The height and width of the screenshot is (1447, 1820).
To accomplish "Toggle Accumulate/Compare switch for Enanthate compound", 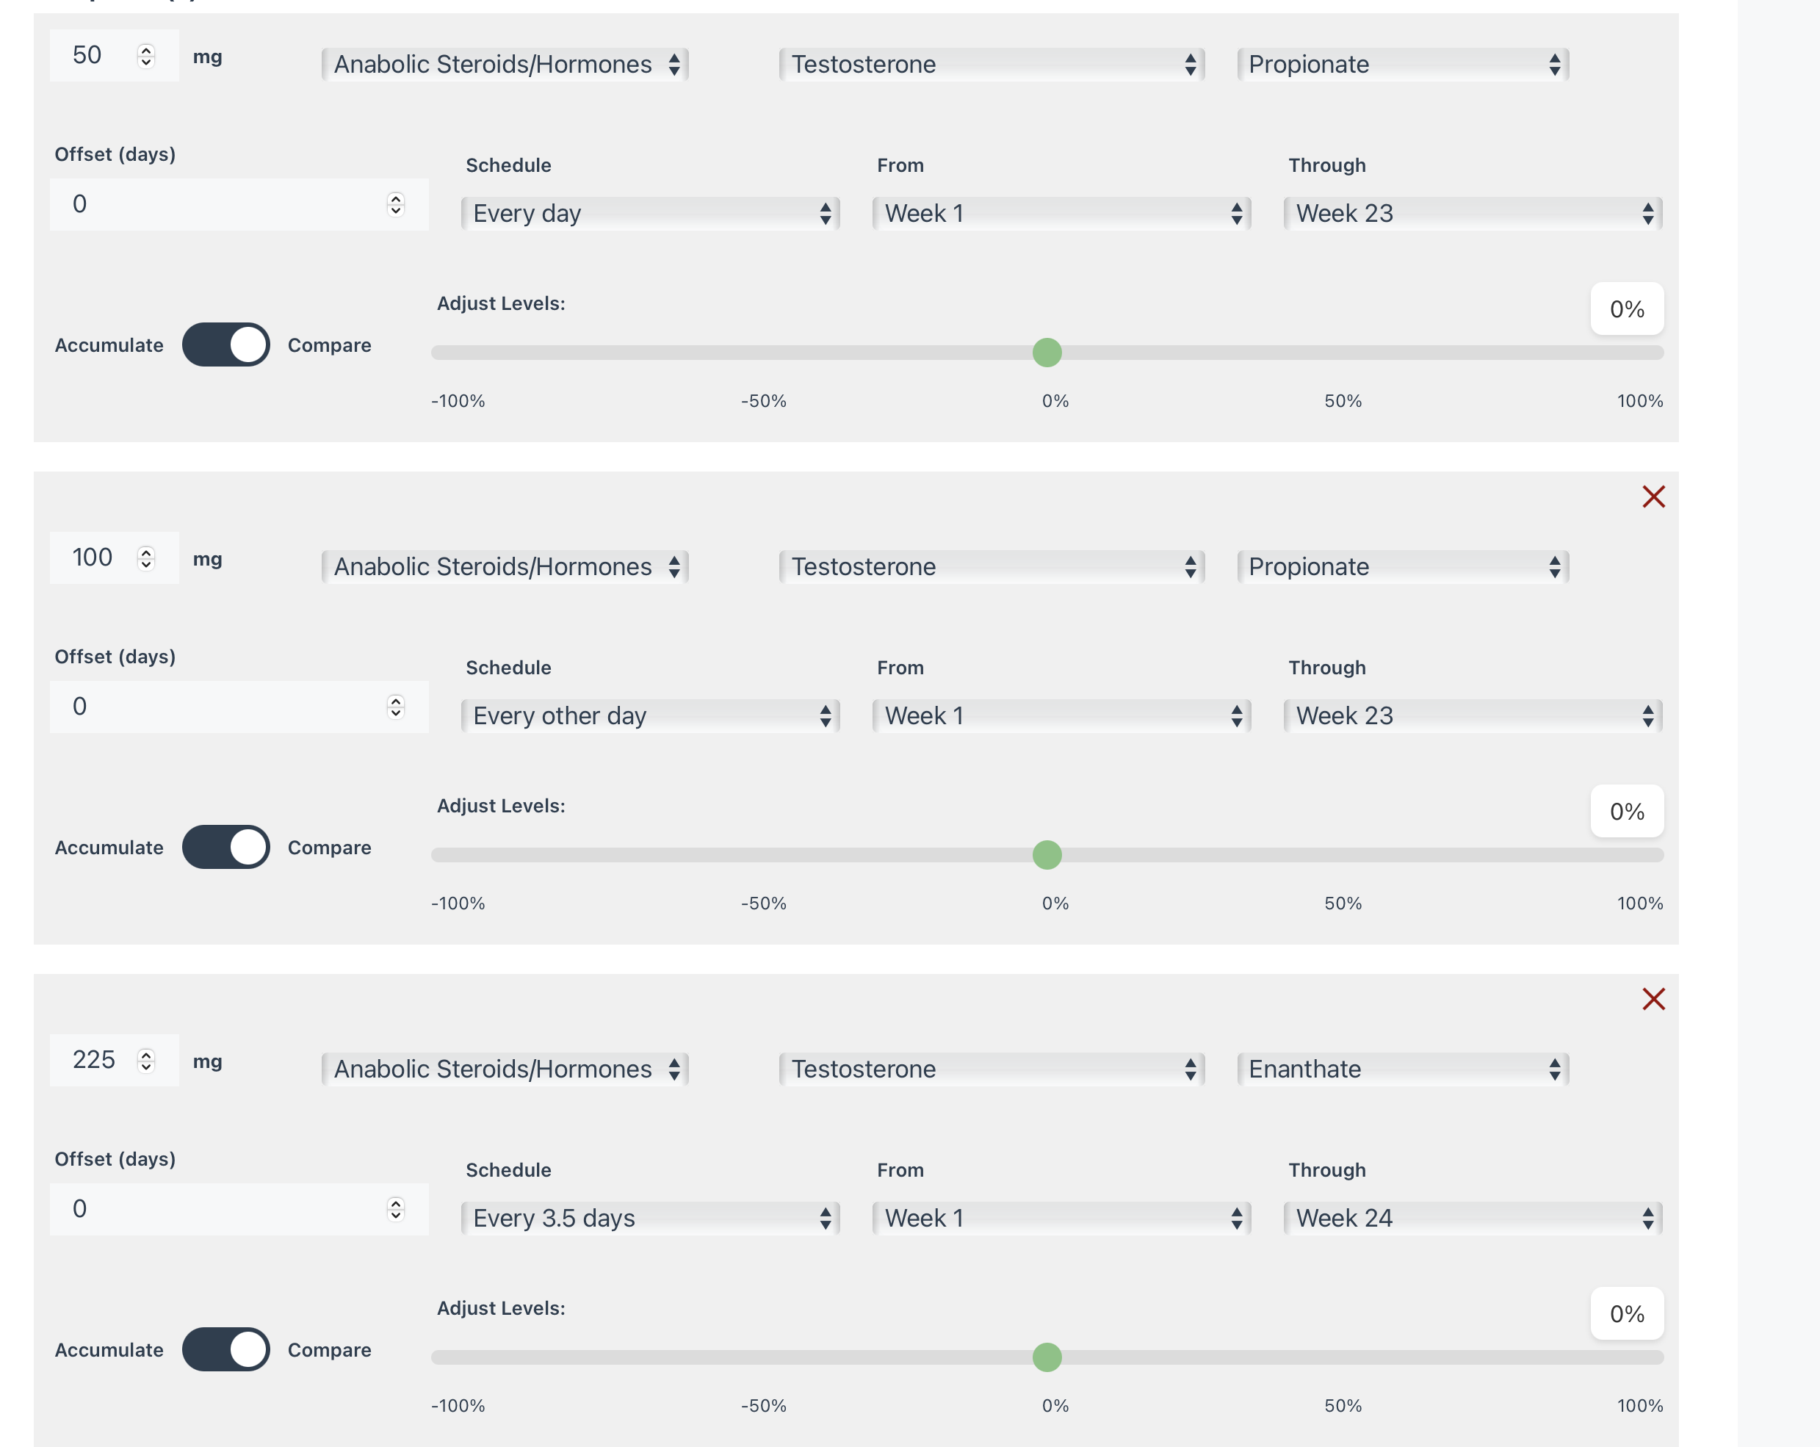I will point(225,1349).
